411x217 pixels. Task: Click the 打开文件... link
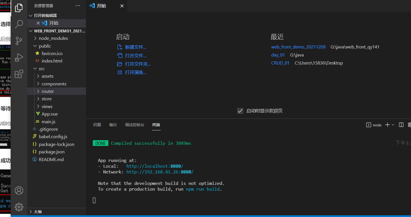(x=136, y=56)
